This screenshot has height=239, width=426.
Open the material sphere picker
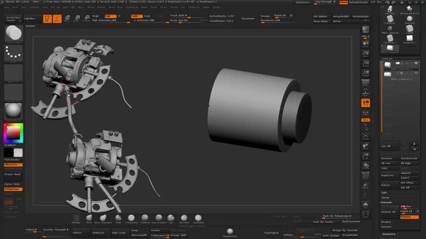pyautogui.click(x=13, y=111)
